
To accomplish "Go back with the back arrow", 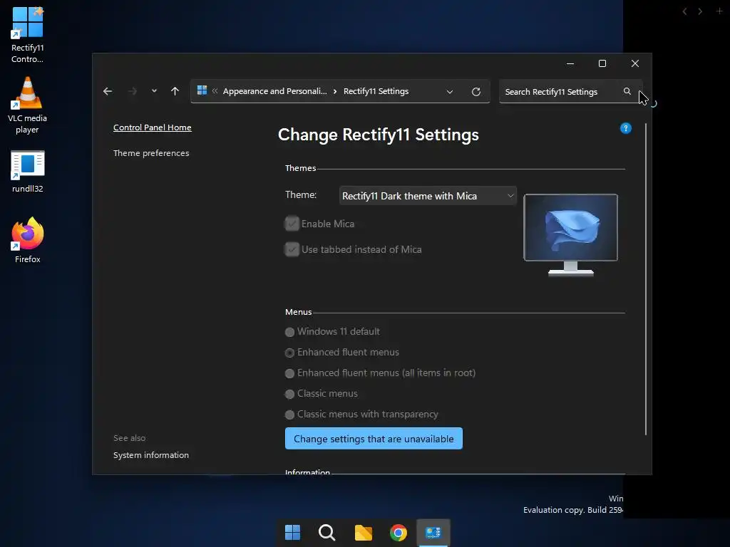I will [x=108, y=91].
